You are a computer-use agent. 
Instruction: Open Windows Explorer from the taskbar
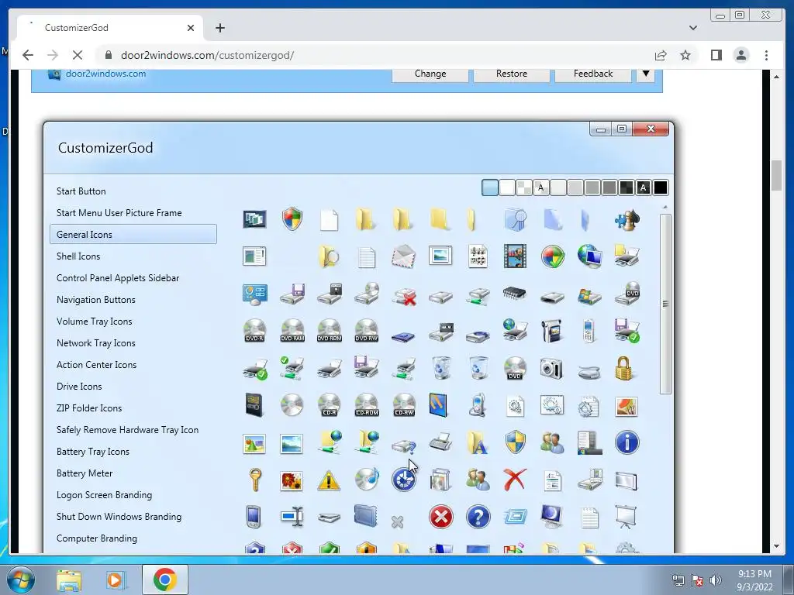(x=69, y=580)
